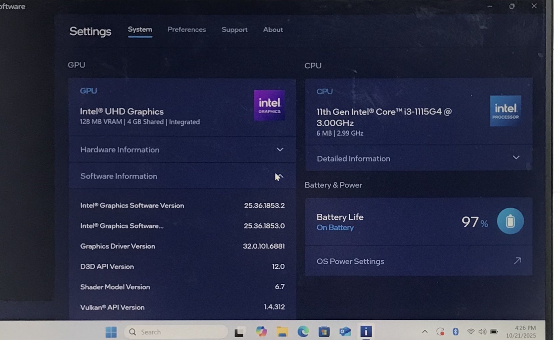Open the Windows Start menu
The height and width of the screenshot is (340, 560).
coord(111,332)
